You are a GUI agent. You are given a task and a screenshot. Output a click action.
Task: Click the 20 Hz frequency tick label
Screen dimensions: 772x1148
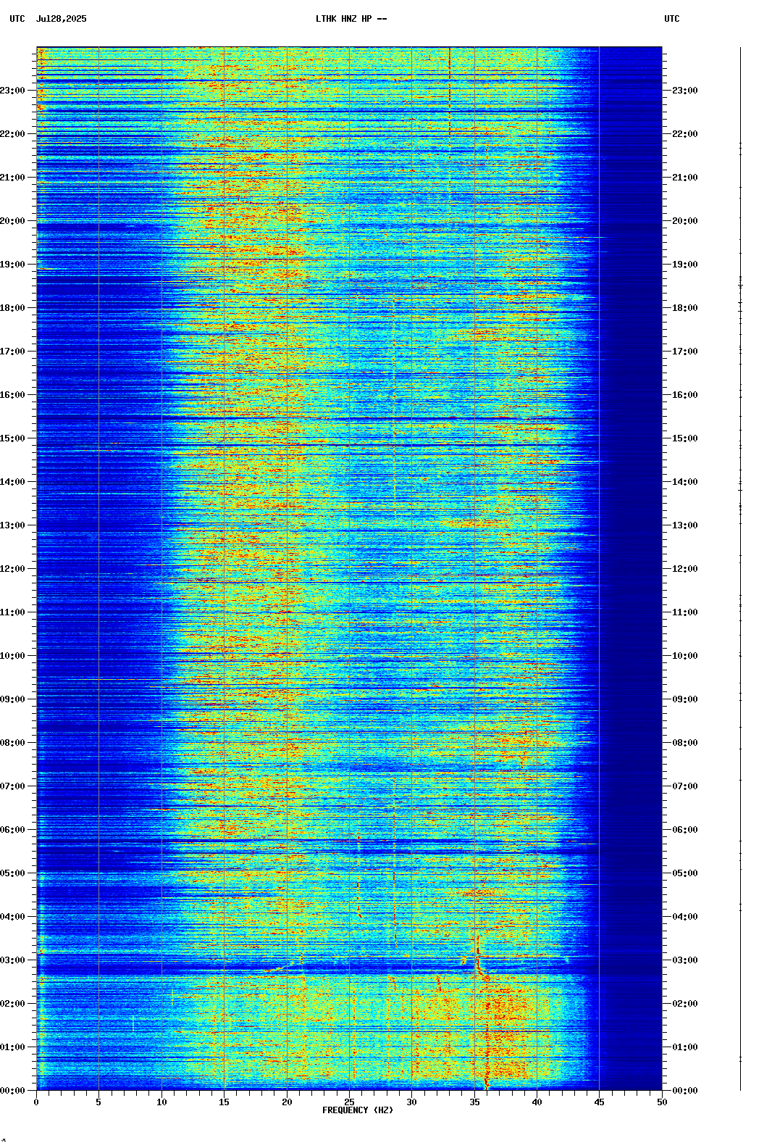point(287,1102)
